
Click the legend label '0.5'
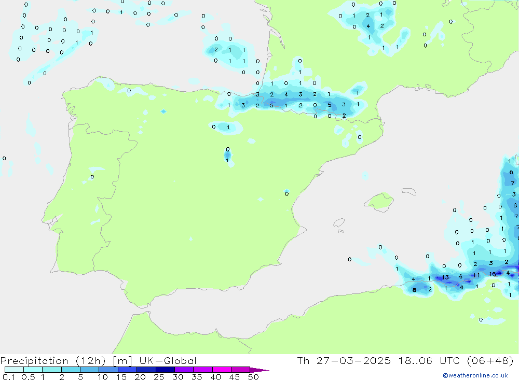[x=28, y=377]
